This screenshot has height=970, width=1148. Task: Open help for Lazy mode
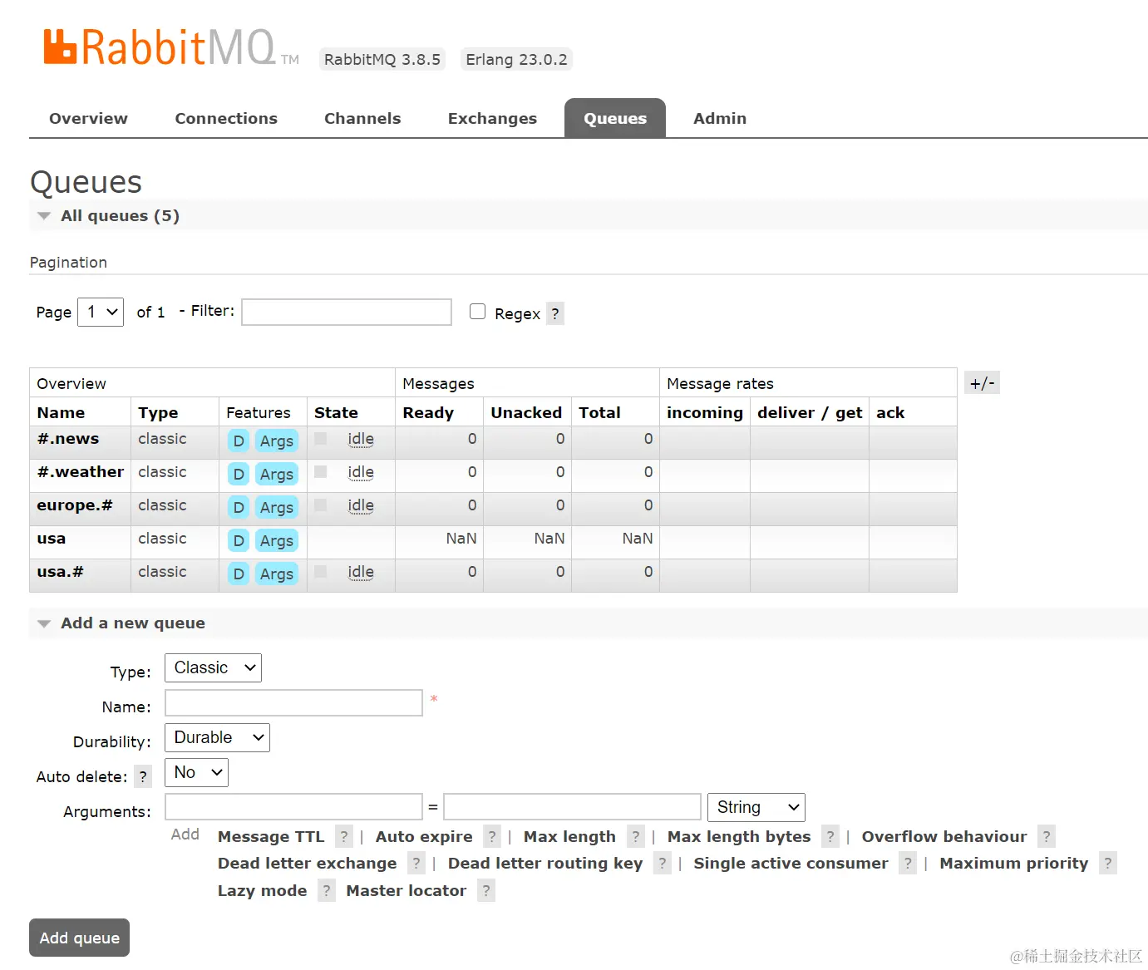[327, 890]
